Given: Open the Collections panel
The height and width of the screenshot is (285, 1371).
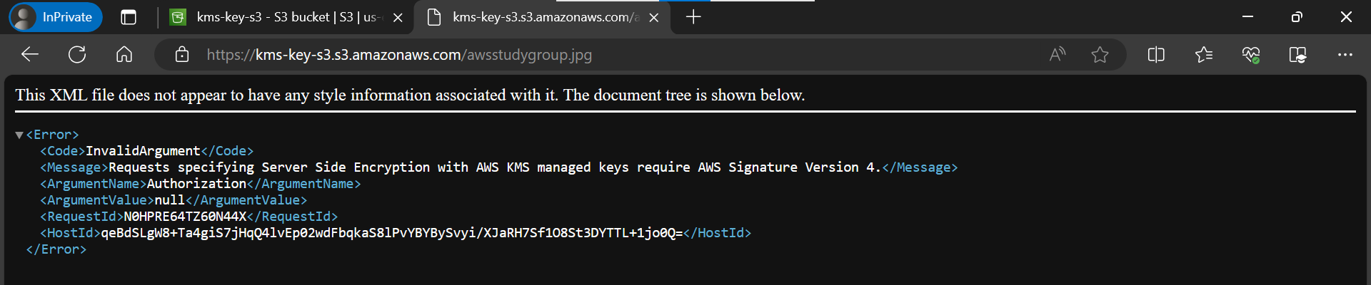Looking at the screenshot, I should point(1298,54).
